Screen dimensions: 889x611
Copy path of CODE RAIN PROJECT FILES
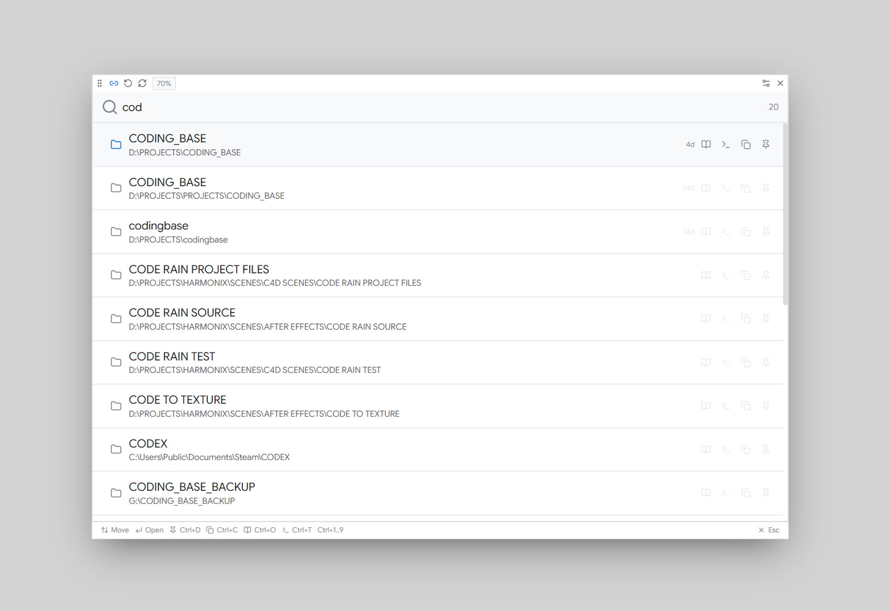pyautogui.click(x=746, y=275)
